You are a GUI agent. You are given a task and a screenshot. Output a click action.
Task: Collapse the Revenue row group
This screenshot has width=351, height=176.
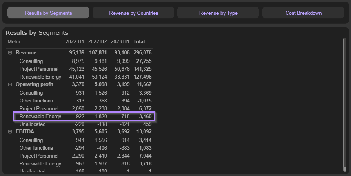[10, 53]
